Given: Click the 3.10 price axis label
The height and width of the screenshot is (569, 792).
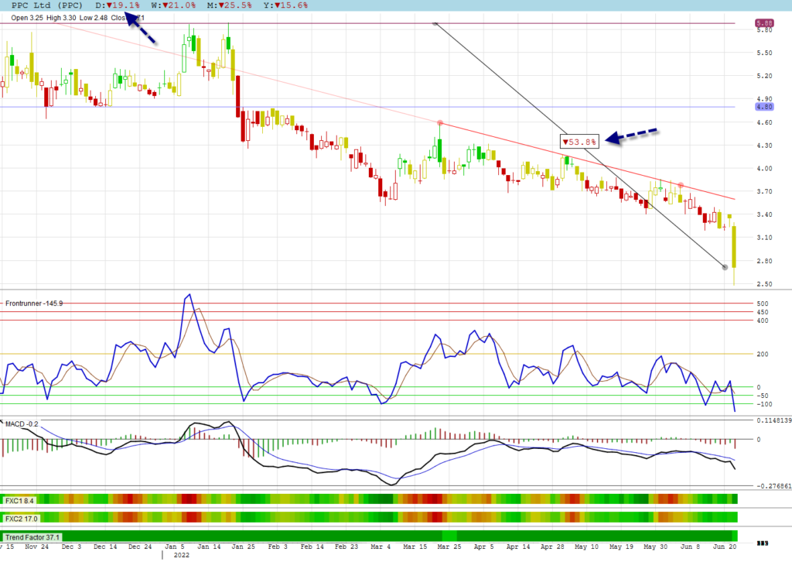Looking at the screenshot, I should click(x=764, y=237).
